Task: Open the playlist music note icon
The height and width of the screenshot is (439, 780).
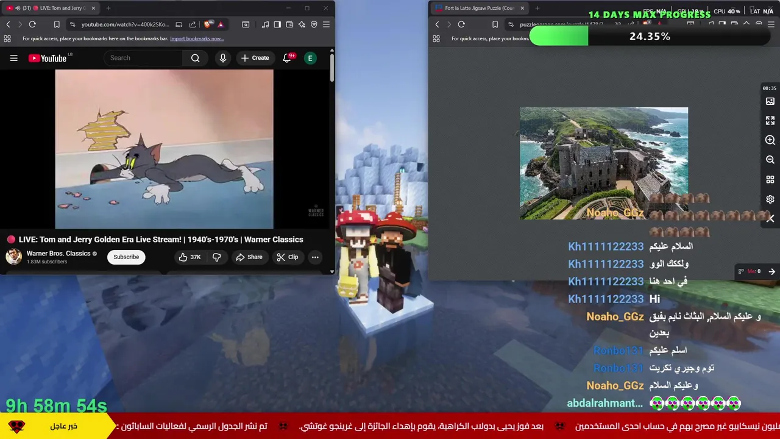Action: click(x=265, y=24)
